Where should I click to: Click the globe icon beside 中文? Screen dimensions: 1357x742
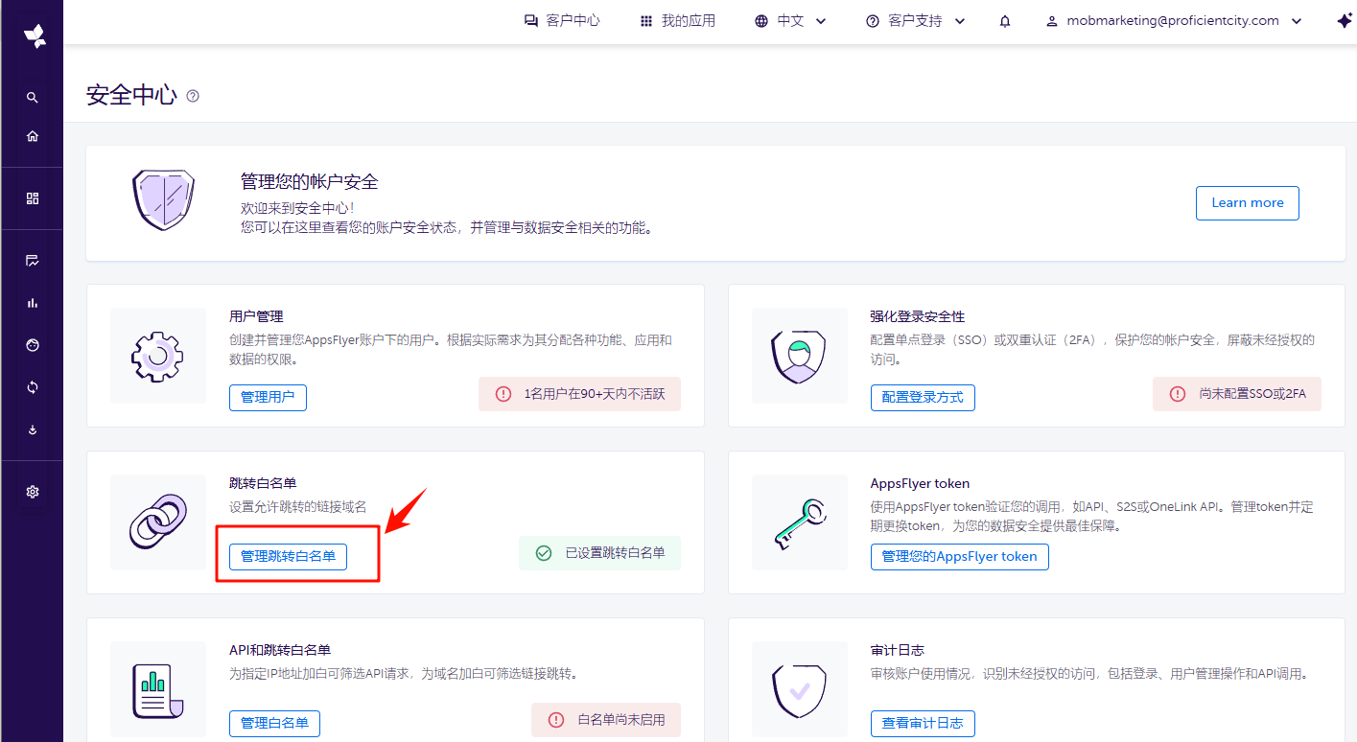(761, 21)
